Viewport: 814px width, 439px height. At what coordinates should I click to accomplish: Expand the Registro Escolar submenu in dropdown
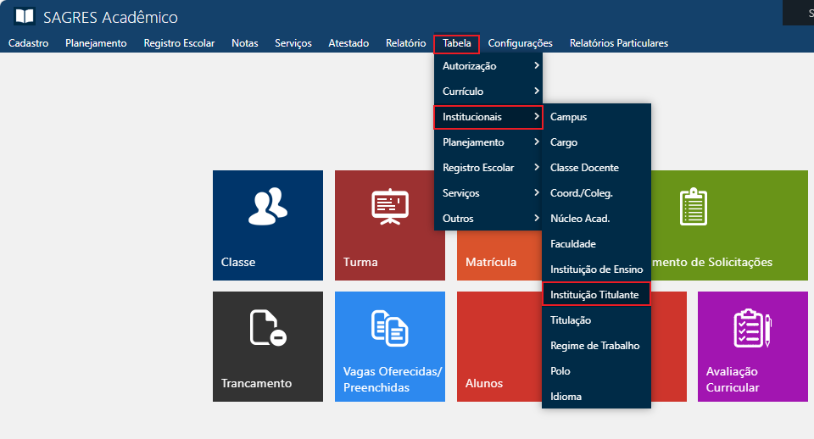(488, 168)
